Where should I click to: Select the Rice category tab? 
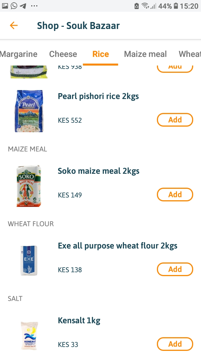click(x=100, y=54)
